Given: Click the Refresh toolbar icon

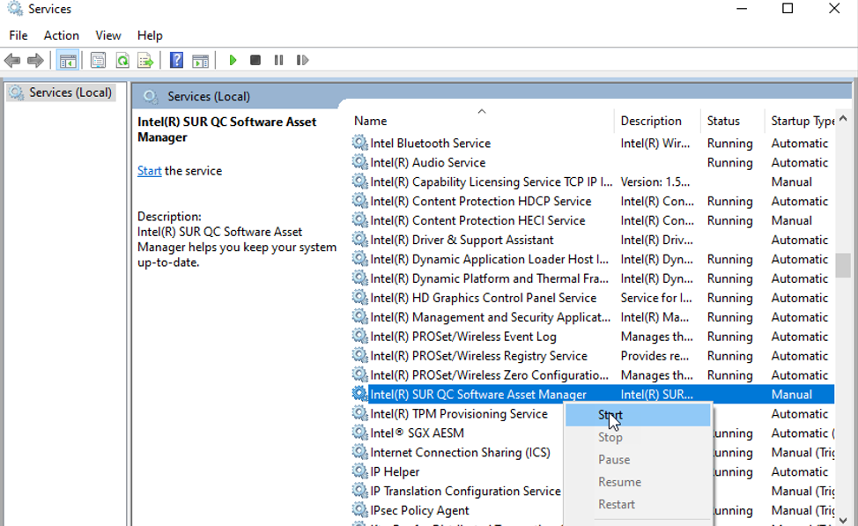Looking at the screenshot, I should tap(122, 60).
